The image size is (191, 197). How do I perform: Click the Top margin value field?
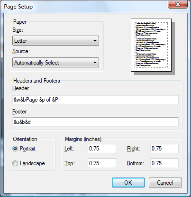click(x=102, y=163)
